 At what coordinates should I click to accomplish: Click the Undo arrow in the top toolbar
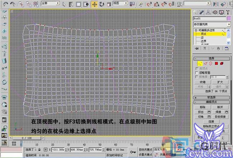click(5, 4)
